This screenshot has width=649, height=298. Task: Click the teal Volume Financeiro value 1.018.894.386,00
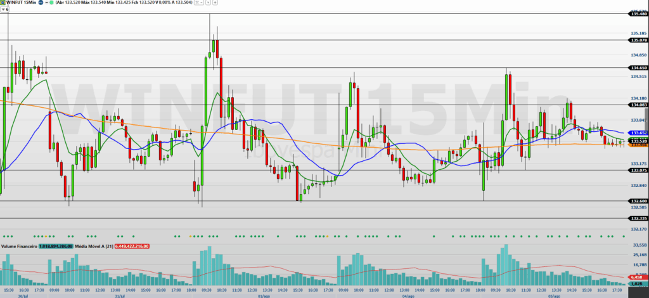click(x=56, y=246)
